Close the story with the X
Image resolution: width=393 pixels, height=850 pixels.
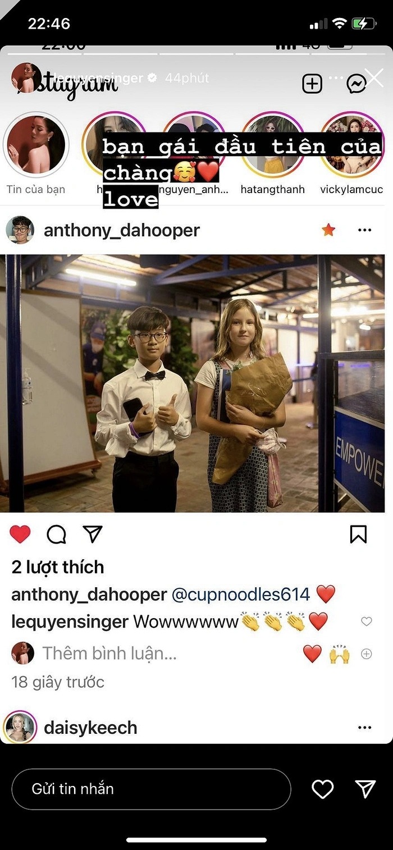(x=374, y=77)
